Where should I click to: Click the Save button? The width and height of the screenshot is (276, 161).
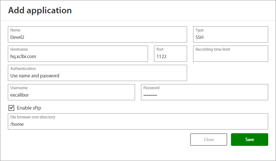click(x=249, y=140)
